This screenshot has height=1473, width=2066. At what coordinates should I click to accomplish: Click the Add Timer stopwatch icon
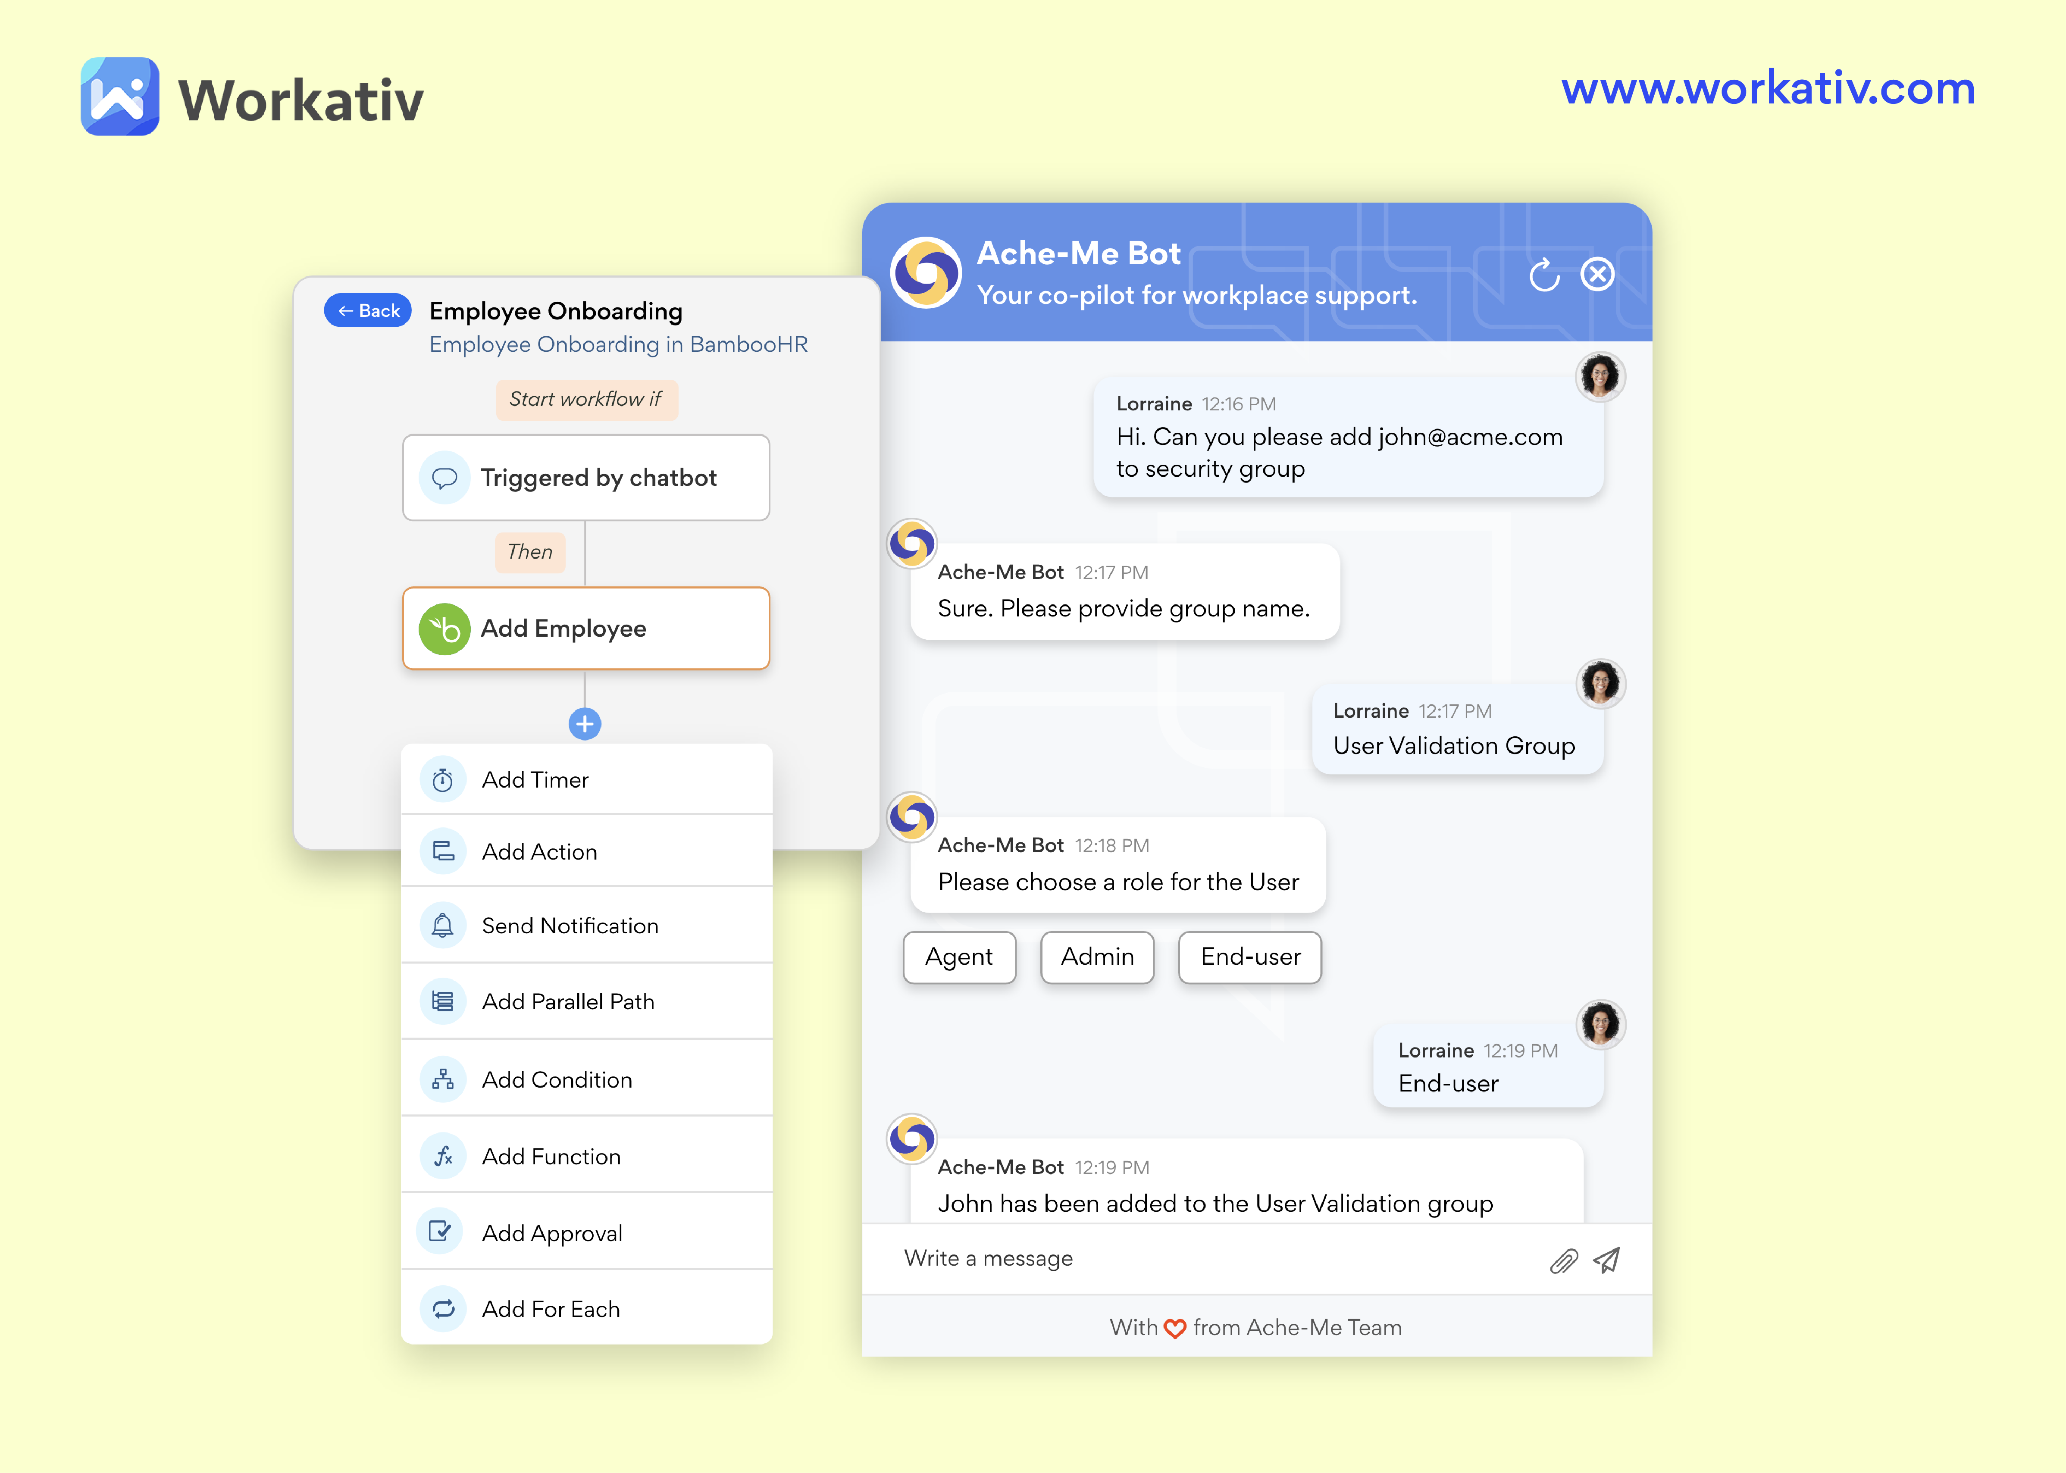(443, 780)
